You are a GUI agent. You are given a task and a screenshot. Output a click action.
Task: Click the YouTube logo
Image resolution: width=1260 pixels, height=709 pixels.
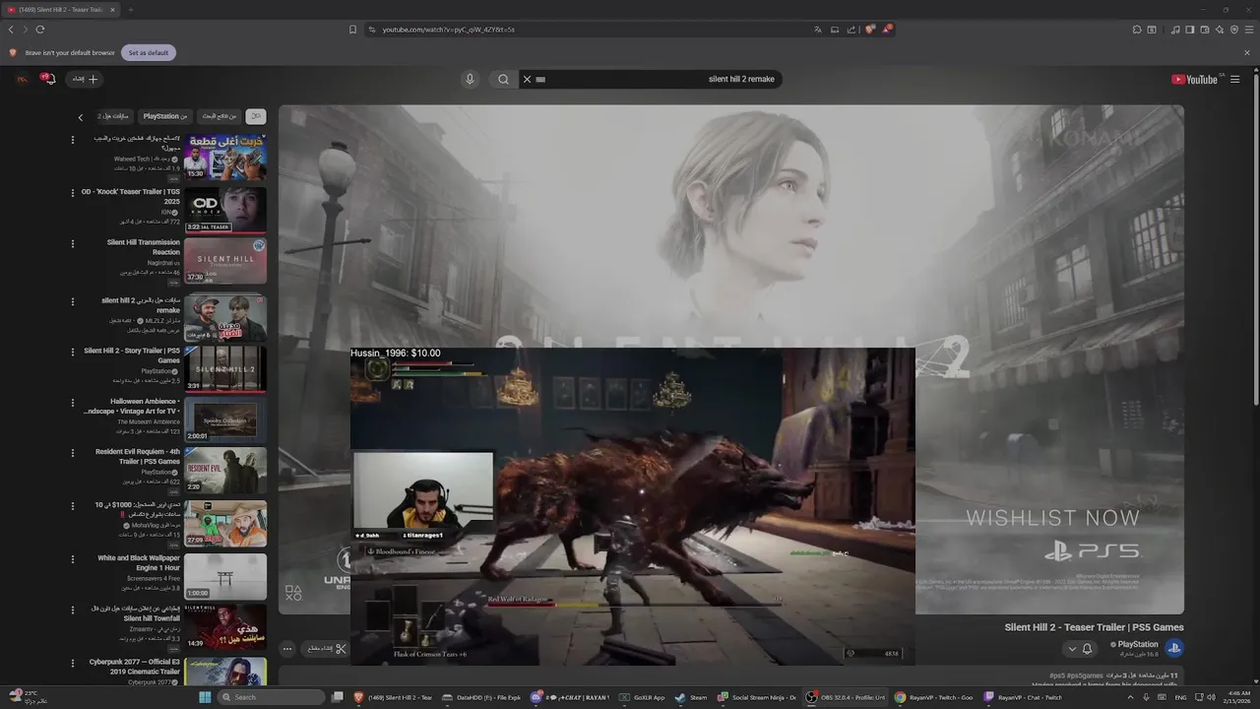(1196, 80)
